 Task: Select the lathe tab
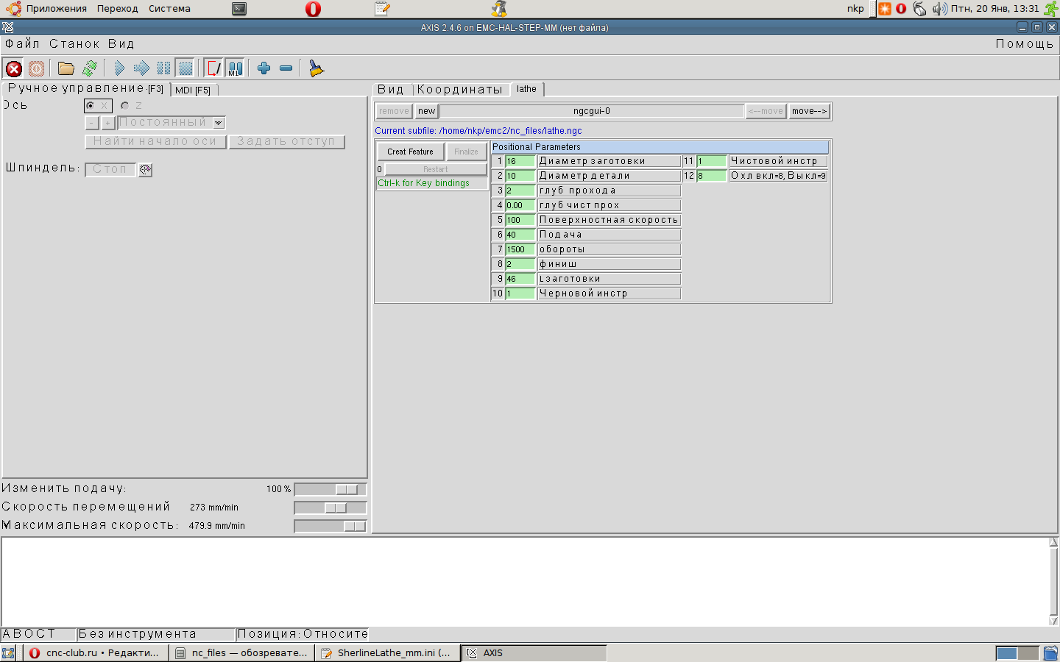click(x=527, y=89)
